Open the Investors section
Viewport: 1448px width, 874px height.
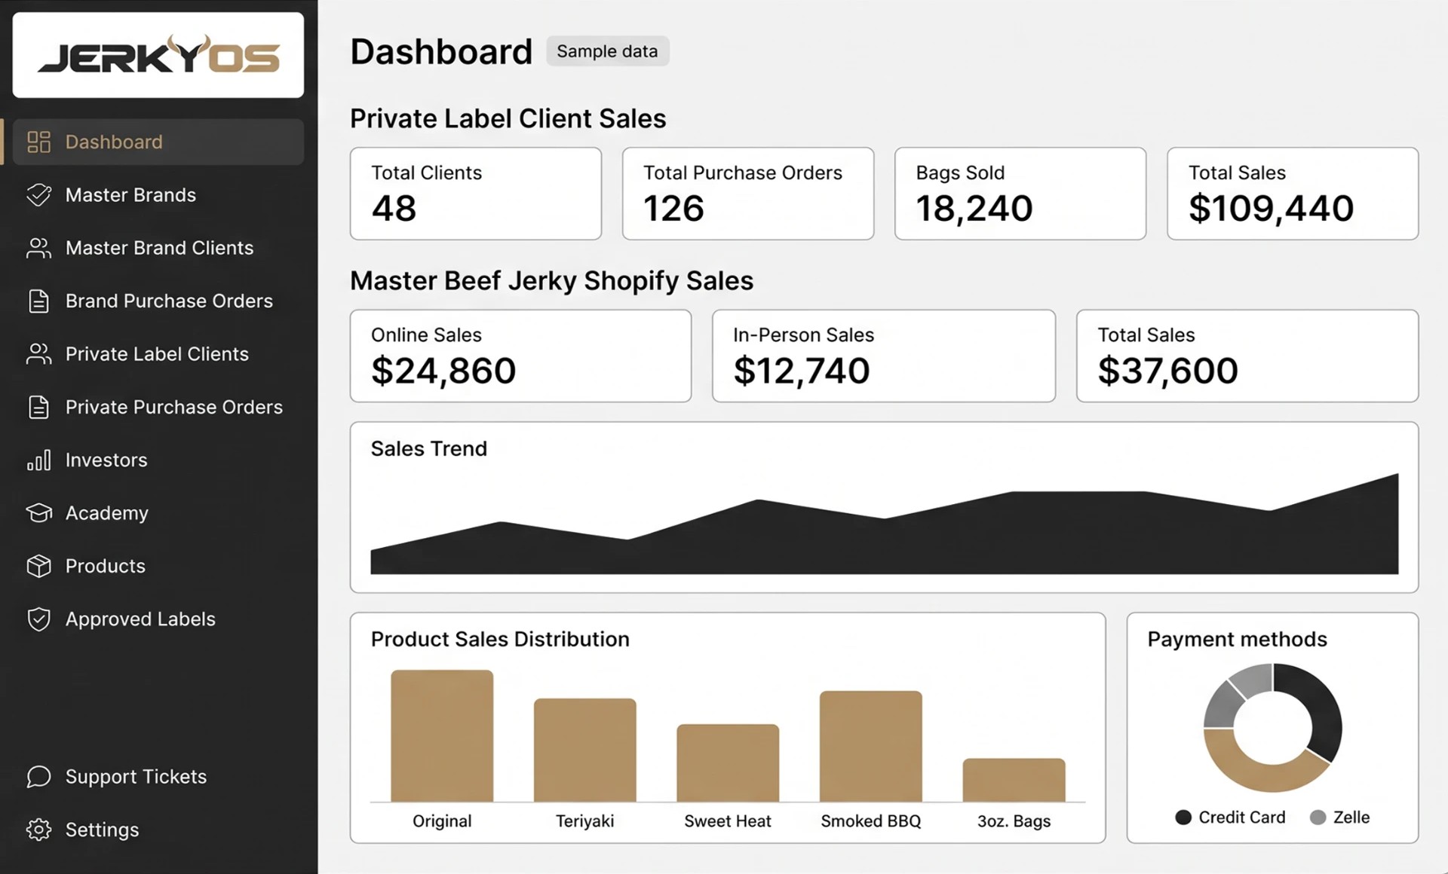point(158,460)
